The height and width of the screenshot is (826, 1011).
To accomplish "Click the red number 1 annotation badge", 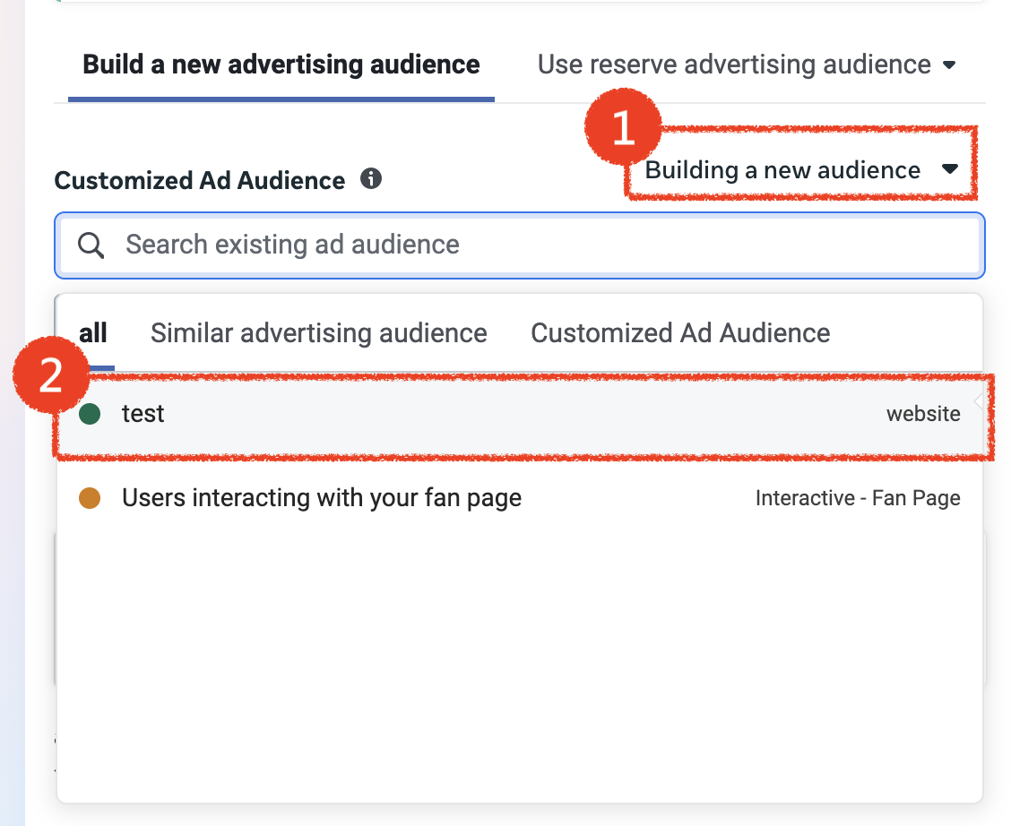I will 622,129.
